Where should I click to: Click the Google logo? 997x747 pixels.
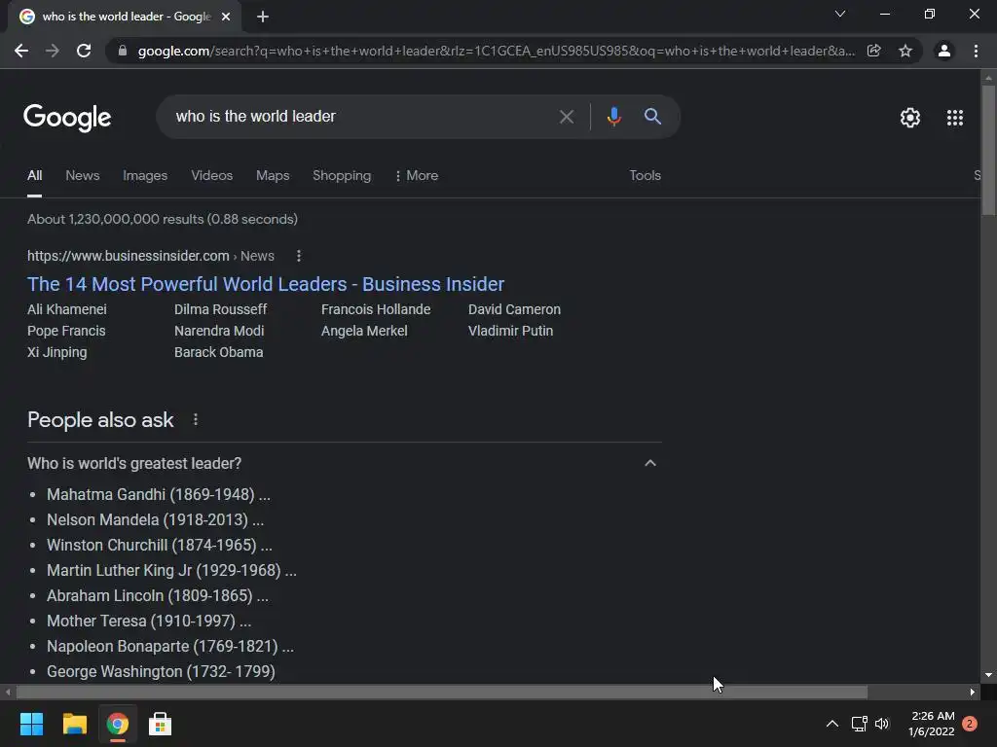point(67,118)
